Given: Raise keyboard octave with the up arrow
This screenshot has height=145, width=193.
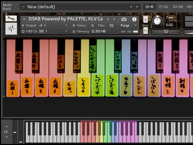Looking at the screenshot, I should (x=7, y=126).
